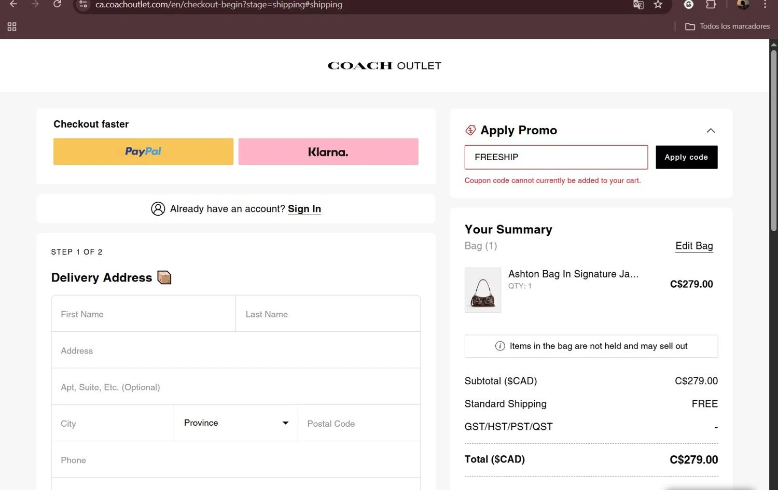Click the Standard Shipping FREE value
778x490 pixels.
705,403
